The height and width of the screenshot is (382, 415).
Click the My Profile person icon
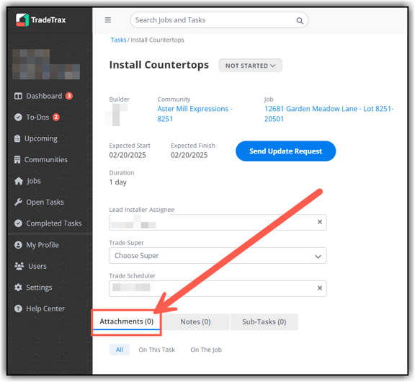18,245
